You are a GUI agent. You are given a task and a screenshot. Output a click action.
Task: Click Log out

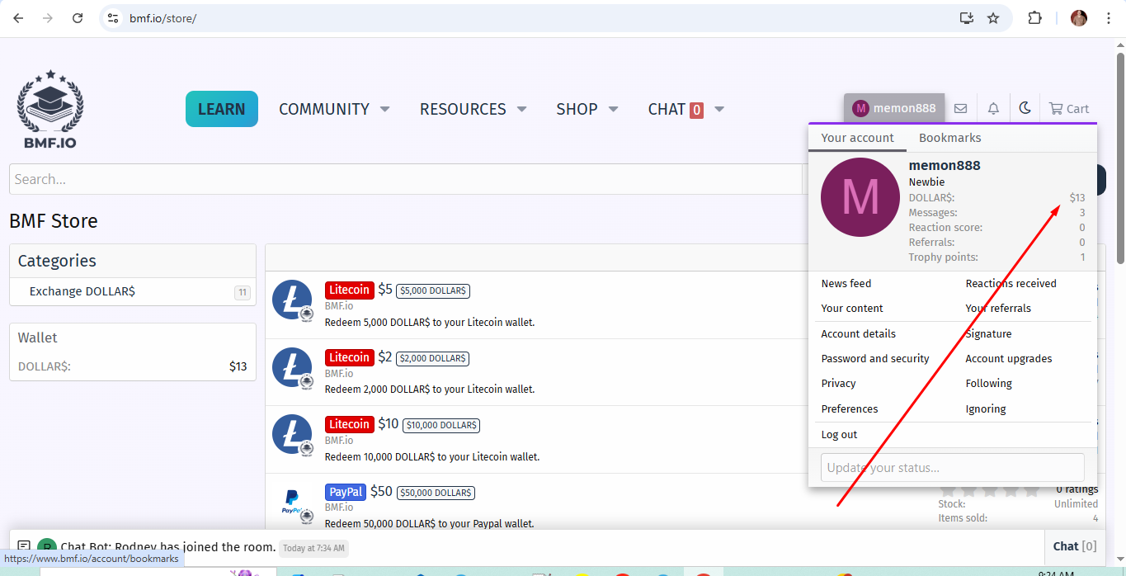coord(839,434)
